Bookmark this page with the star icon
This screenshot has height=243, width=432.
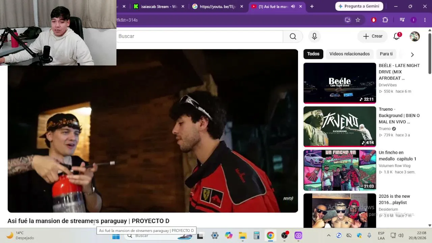(358, 20)
